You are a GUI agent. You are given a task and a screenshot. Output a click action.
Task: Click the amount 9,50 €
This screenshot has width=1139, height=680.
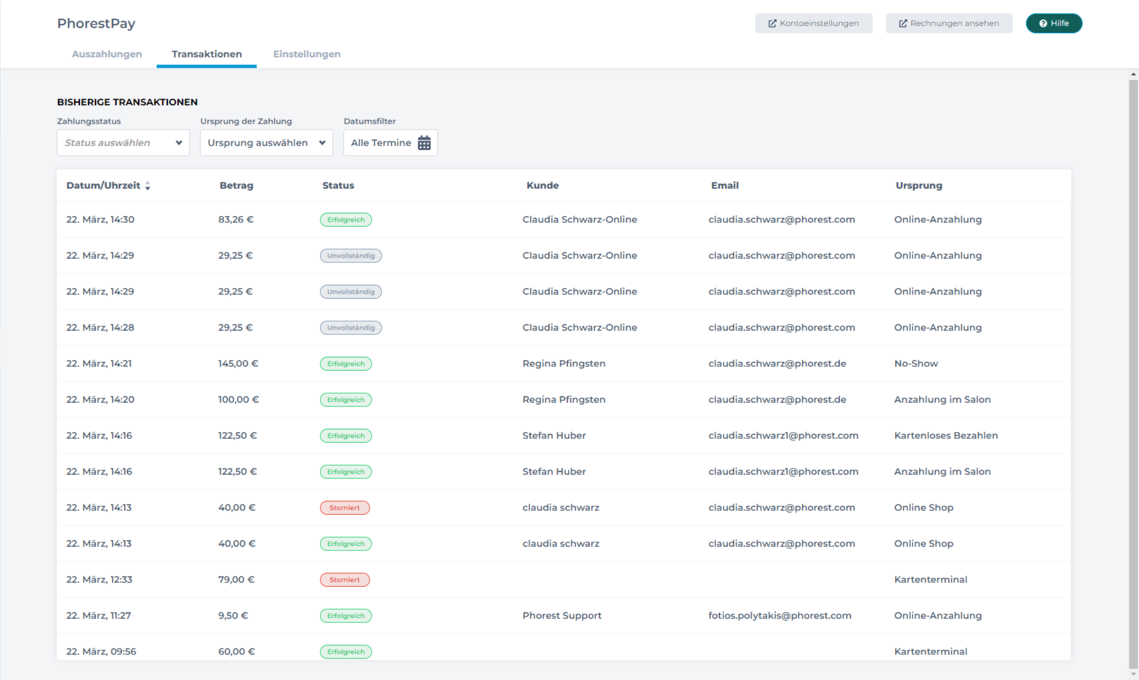(233, 615)
